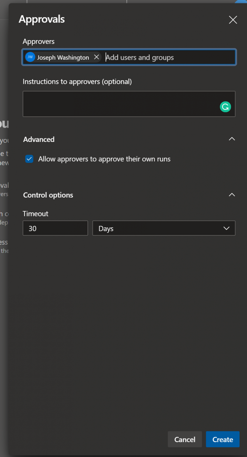Open the Days unit dropdown
247x457 pixels.
point(164,228)
